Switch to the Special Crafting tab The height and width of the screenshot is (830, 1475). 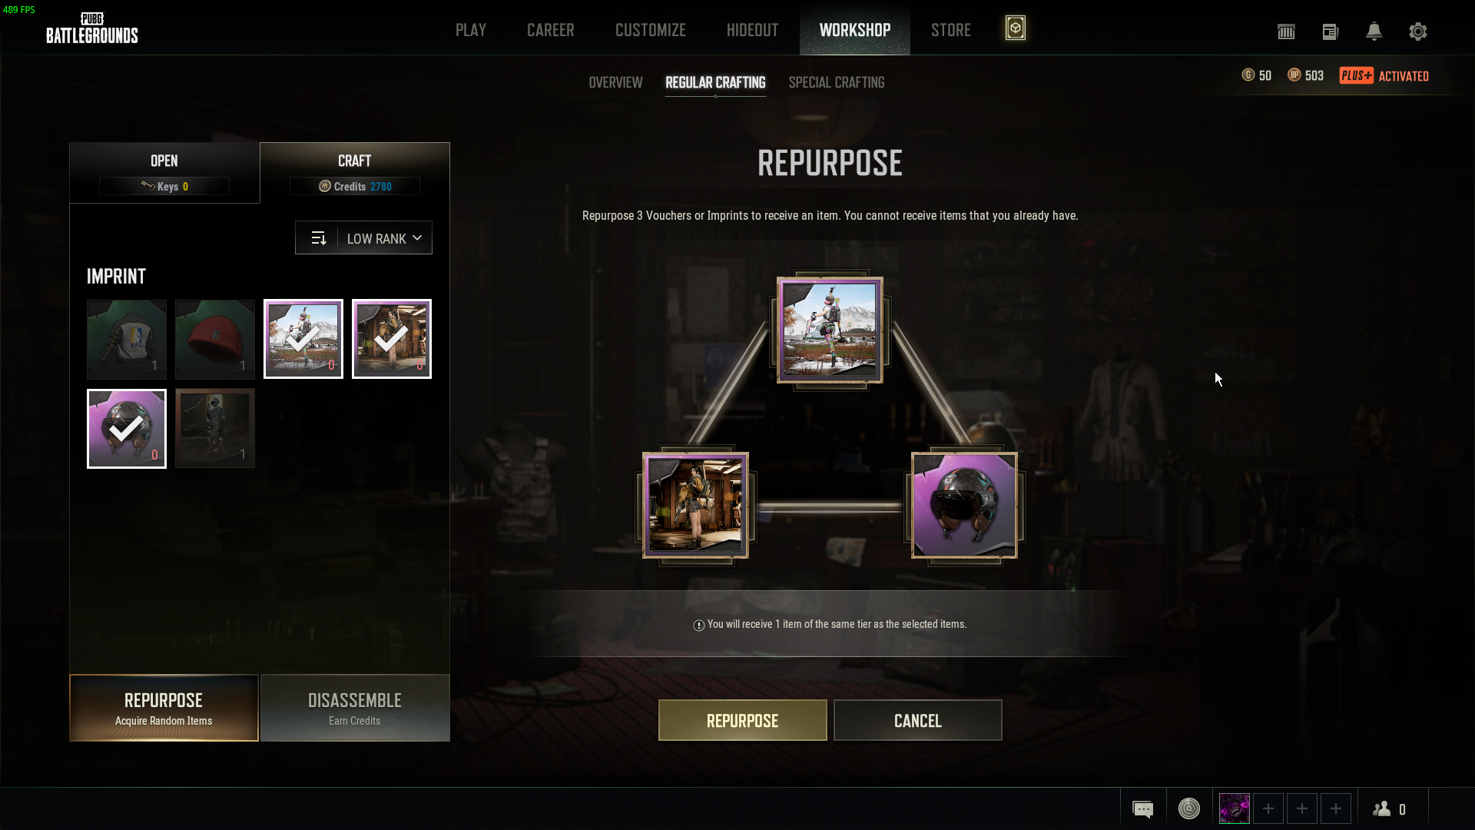[837, 82]
